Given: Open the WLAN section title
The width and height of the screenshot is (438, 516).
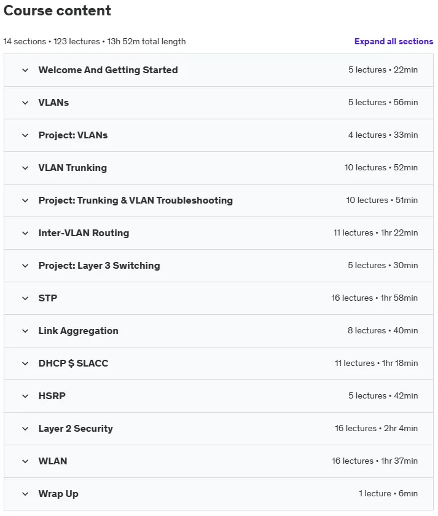Looking at the screenshot, I should (x=53, y=461).
